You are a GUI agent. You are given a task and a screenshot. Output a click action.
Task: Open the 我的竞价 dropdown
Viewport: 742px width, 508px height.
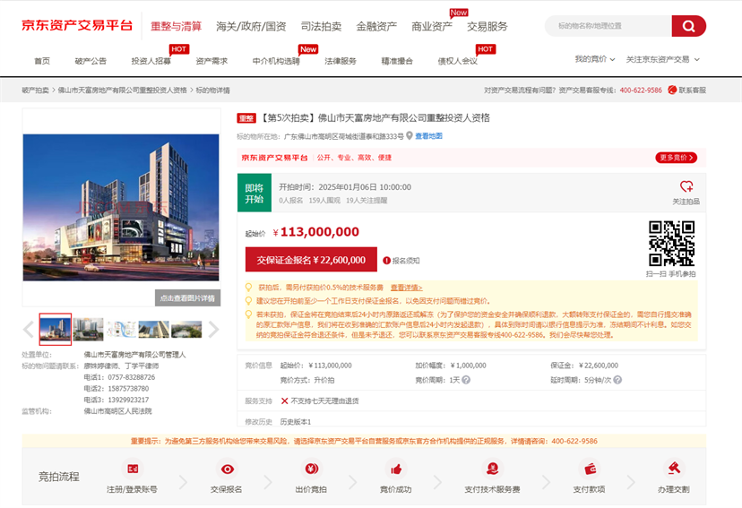pyautogui.click(x=595, y=59)
